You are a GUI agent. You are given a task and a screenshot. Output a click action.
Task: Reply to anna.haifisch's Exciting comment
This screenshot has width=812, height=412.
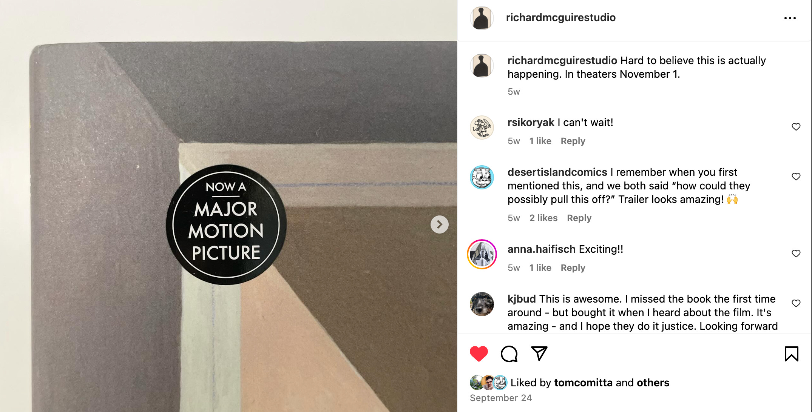point(573,268)
